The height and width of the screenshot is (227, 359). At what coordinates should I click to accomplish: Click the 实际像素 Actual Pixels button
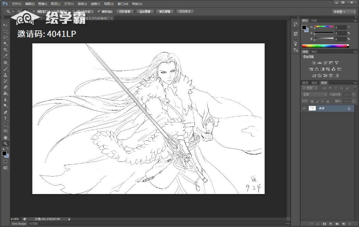click(125, 11)
